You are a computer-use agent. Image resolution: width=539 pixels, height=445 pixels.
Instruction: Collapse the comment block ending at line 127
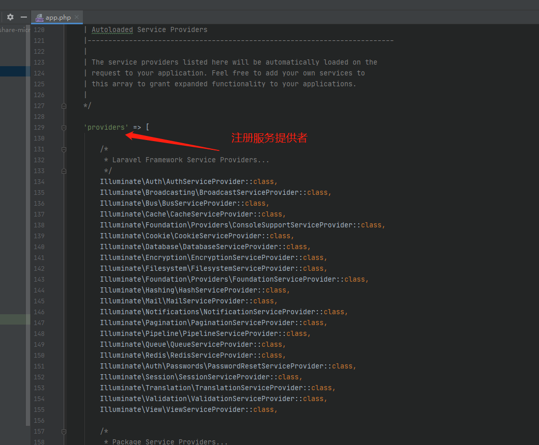[x=64, y=106]
